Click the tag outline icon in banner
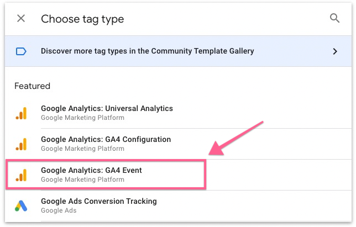Viewport: 356px width, 227px height. [21, 51]
